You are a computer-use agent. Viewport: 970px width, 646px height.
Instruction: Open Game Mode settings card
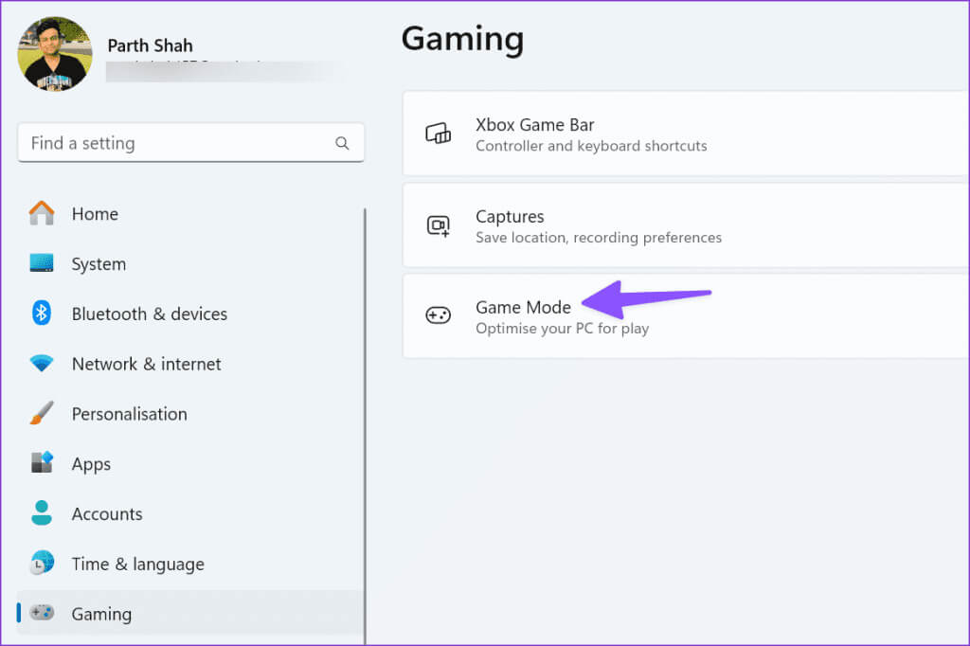[686, 316]
